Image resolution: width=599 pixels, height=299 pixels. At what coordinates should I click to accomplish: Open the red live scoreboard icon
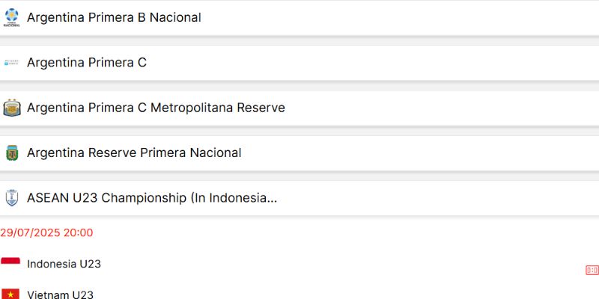(592, 270)
